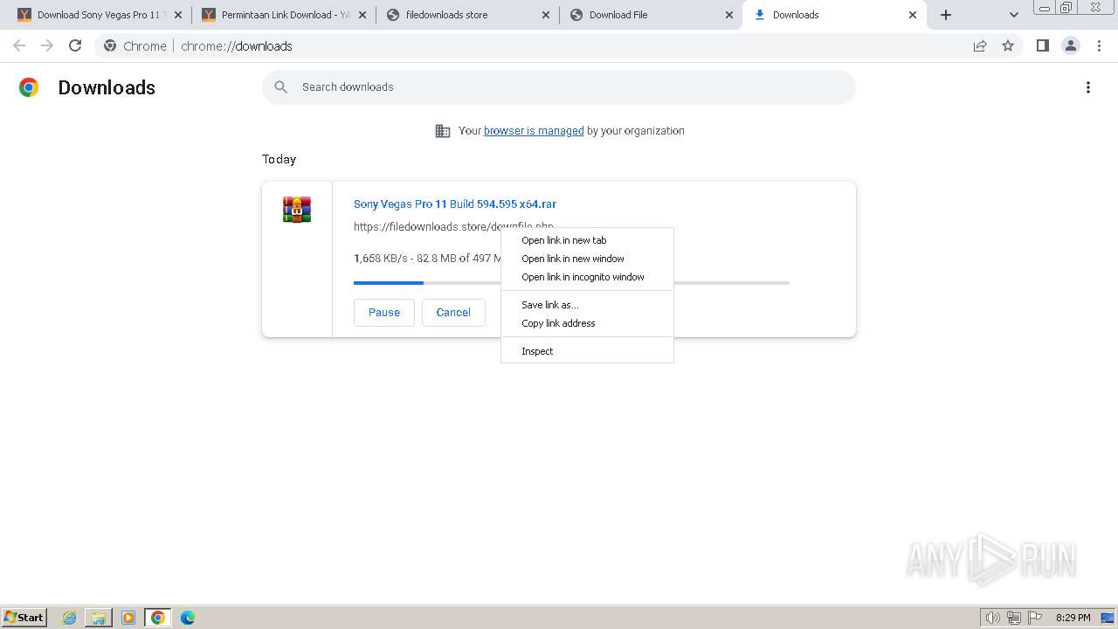Cancel the Sony Vegas download
Screen dimensions: 1118x629
453,312
